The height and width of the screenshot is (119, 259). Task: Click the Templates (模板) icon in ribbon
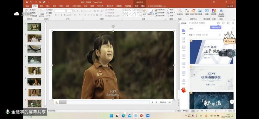[187, 11]
